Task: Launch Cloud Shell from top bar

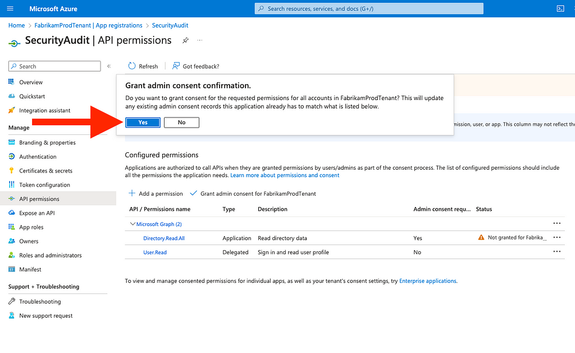Action: click(560, 8)
